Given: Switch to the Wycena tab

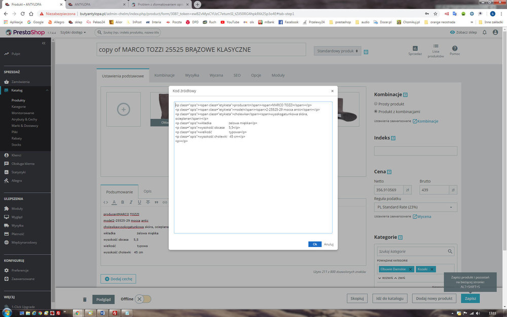Looking at the screenshot, I should (216, 76).
